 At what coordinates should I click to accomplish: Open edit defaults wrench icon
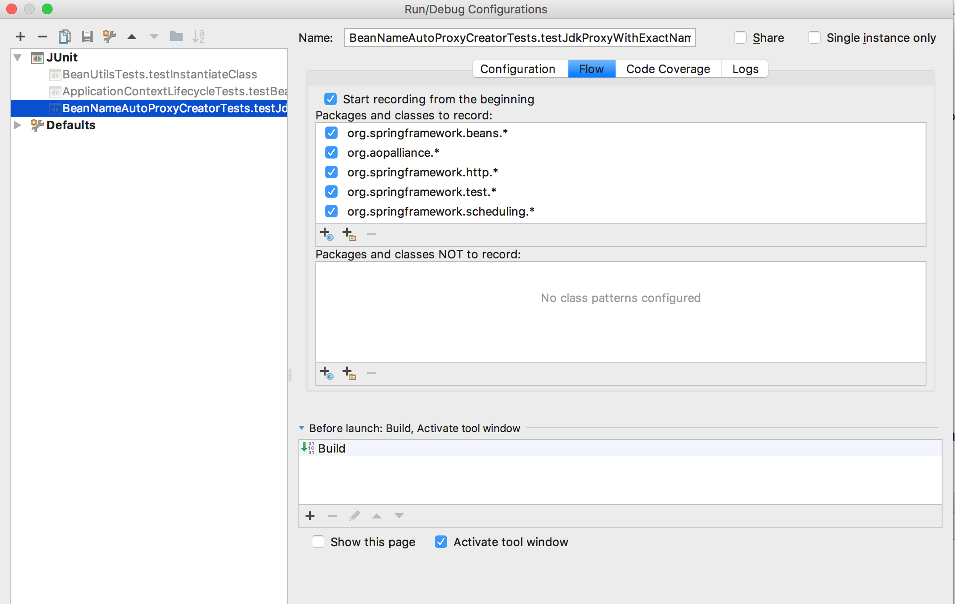(109, 37)
